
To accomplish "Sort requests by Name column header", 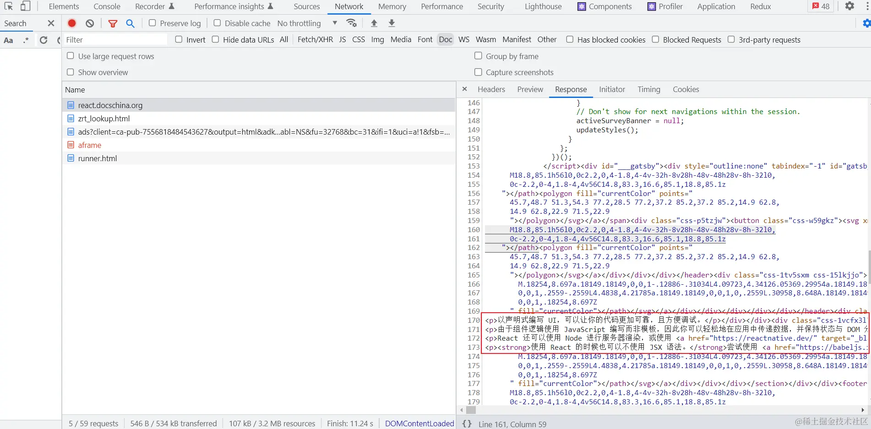I will [259, 90].
